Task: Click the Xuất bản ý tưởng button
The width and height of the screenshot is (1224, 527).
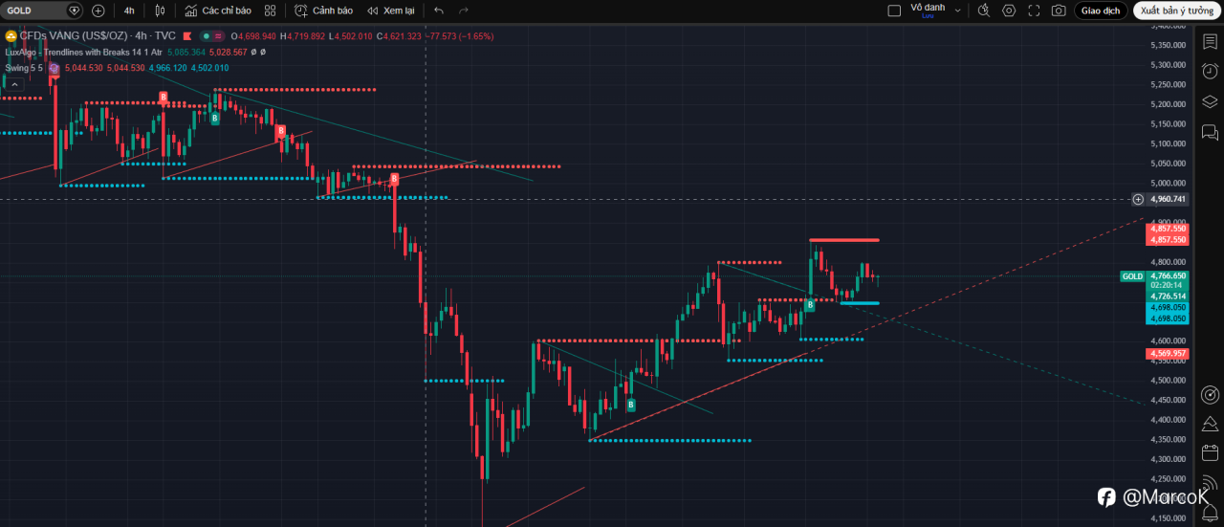Action: (x=1175, y=11)
